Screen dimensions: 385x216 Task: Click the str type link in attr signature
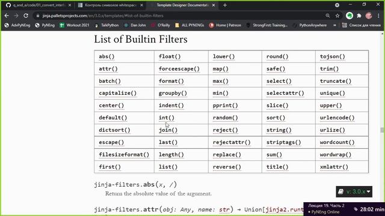pos(224,209)
